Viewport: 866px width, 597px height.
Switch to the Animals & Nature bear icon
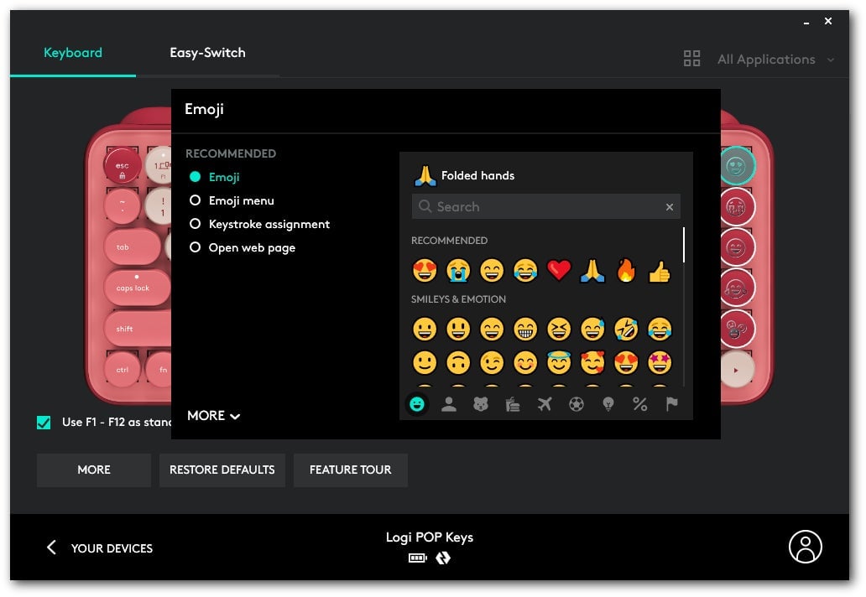481,403
